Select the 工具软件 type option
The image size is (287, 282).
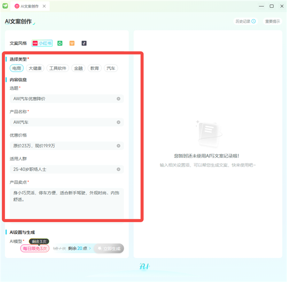point(58,68)
